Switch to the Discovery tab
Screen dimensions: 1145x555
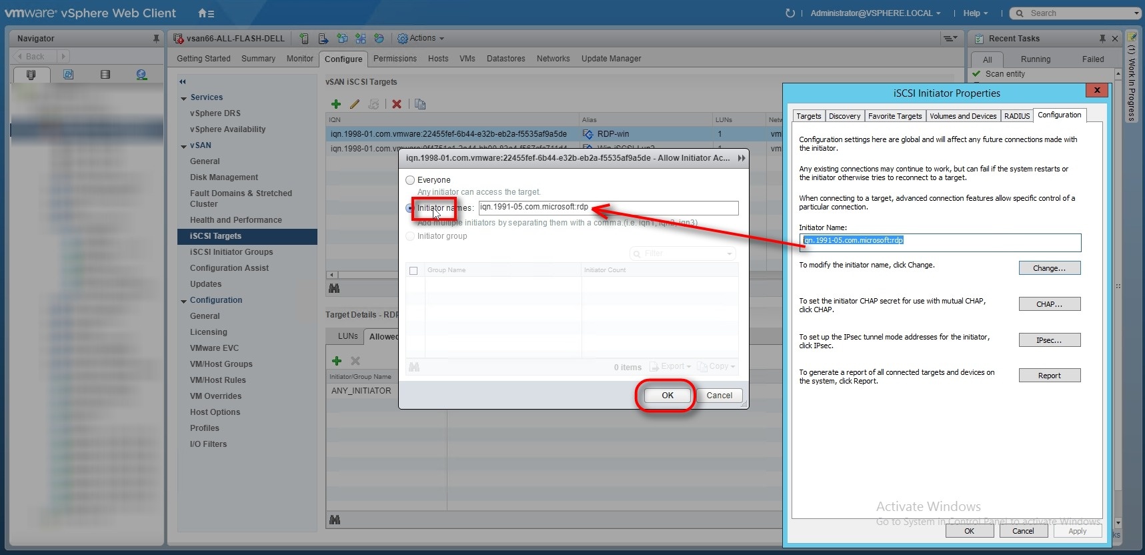tap(844, 116)
